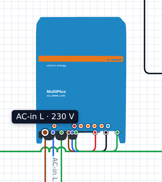Click the red wire curving into the green line
The image size is (162, 182).
[96, 142]
